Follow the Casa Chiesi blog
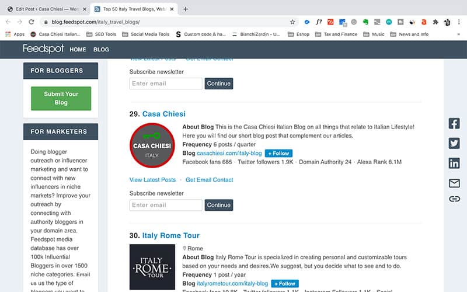467x292 pixels. click(x=278, y=153)
